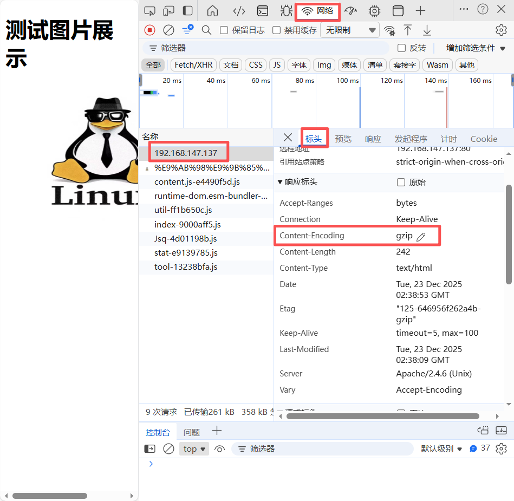514x501 pixels.
Task: Toggle console sidebar icon
Action: tap(150, 448)
